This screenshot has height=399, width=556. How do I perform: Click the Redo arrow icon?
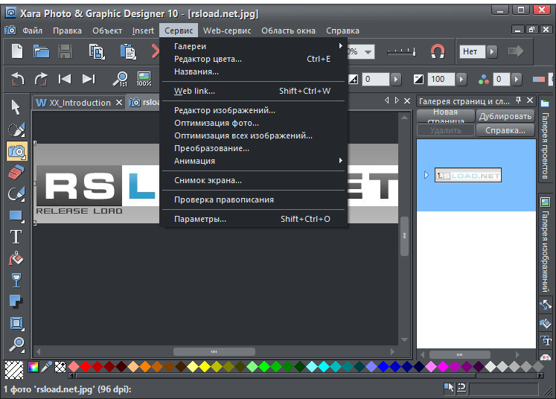[x=41, y=79]
